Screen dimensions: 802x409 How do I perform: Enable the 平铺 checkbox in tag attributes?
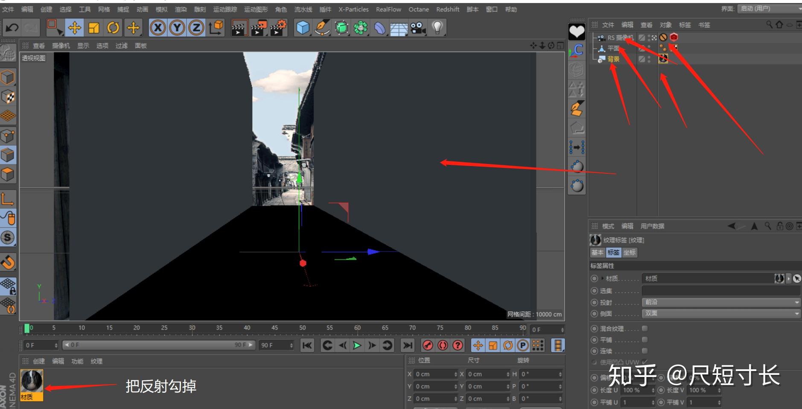(x=644, y=339)
